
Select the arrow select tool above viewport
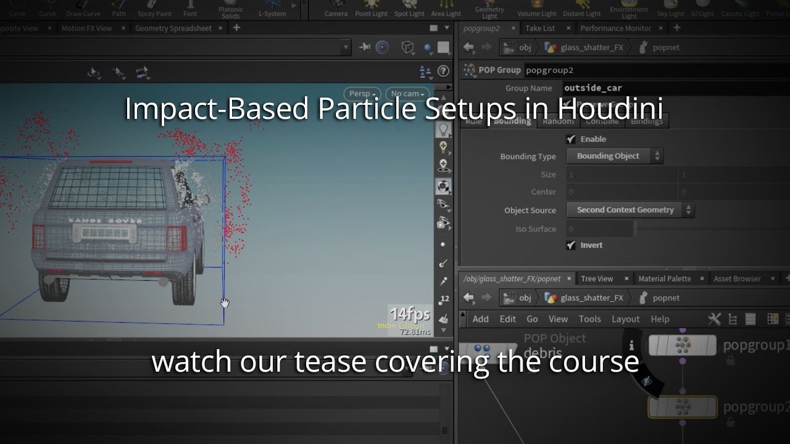pyautogui.click(x=118, y=73)
